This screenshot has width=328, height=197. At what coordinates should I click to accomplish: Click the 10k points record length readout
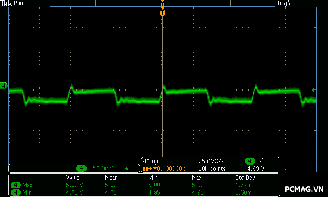coord(212,169)
